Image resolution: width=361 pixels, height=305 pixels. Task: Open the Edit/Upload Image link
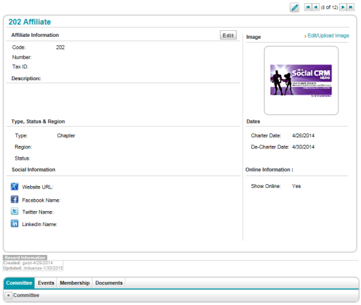[328, 35]
